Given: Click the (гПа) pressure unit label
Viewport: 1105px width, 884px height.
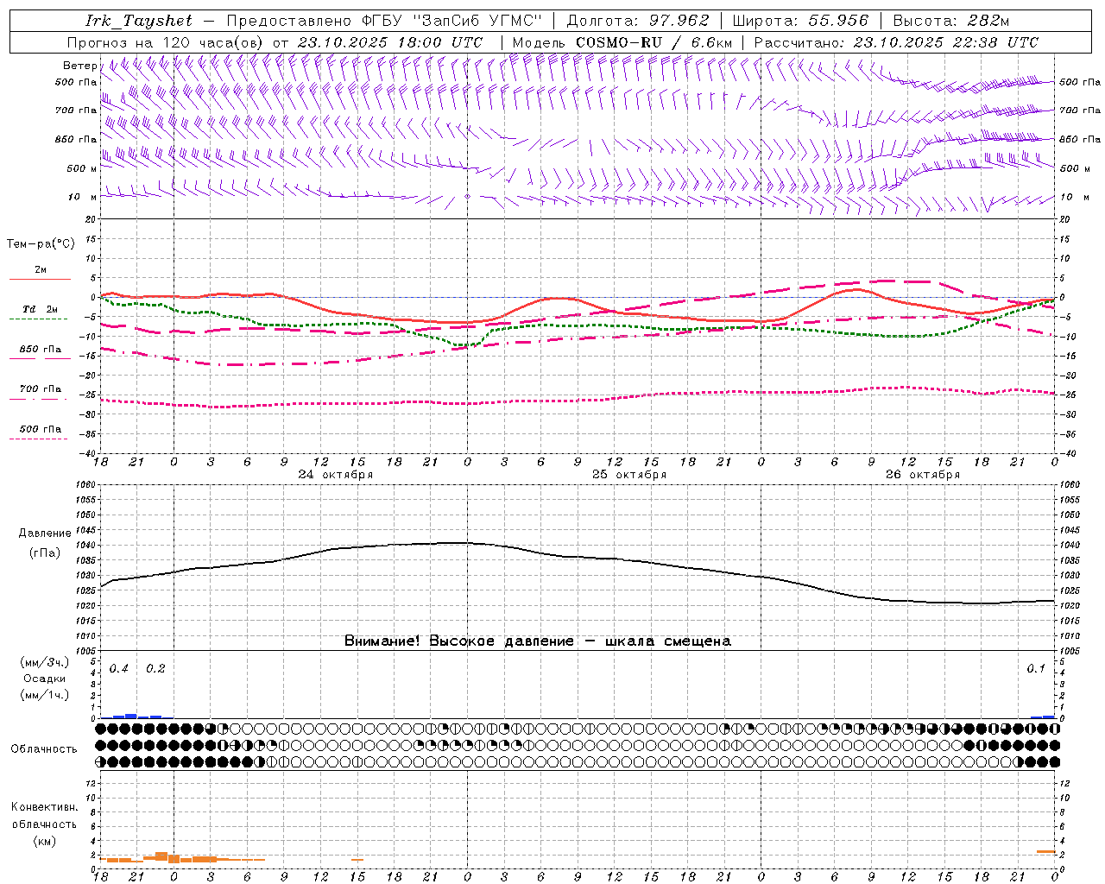Looking at the screenshot, I should pyautogui.click(x=45, y=552).
